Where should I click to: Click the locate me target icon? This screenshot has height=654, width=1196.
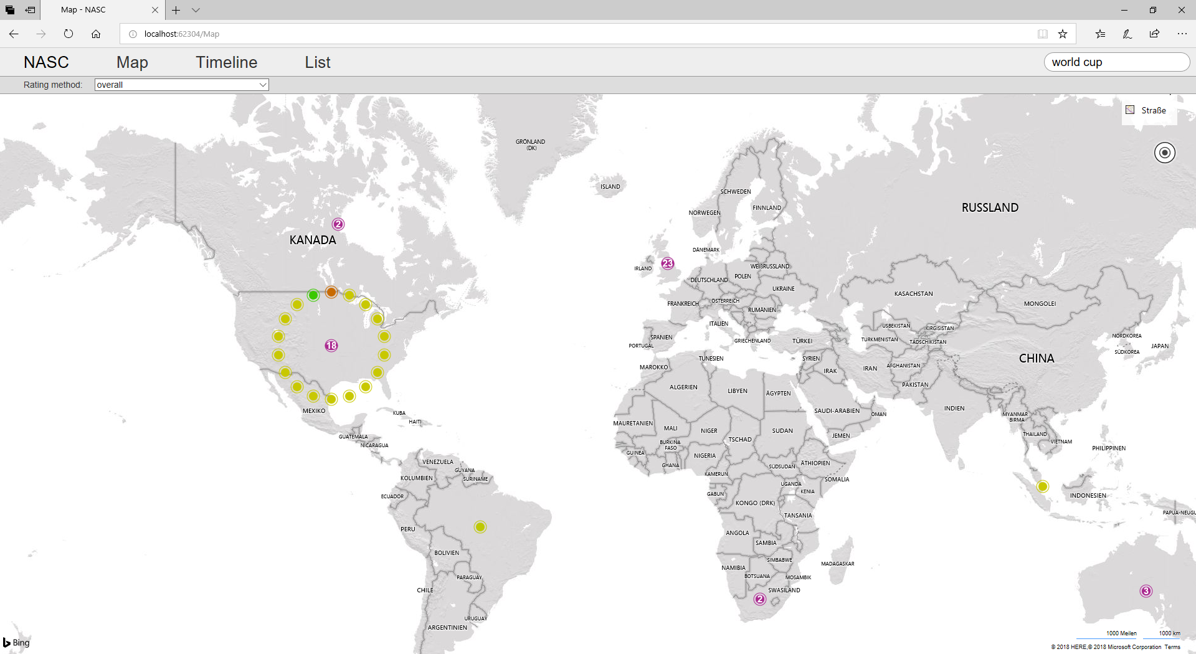pyautogui.click(x=1164, y=153)
